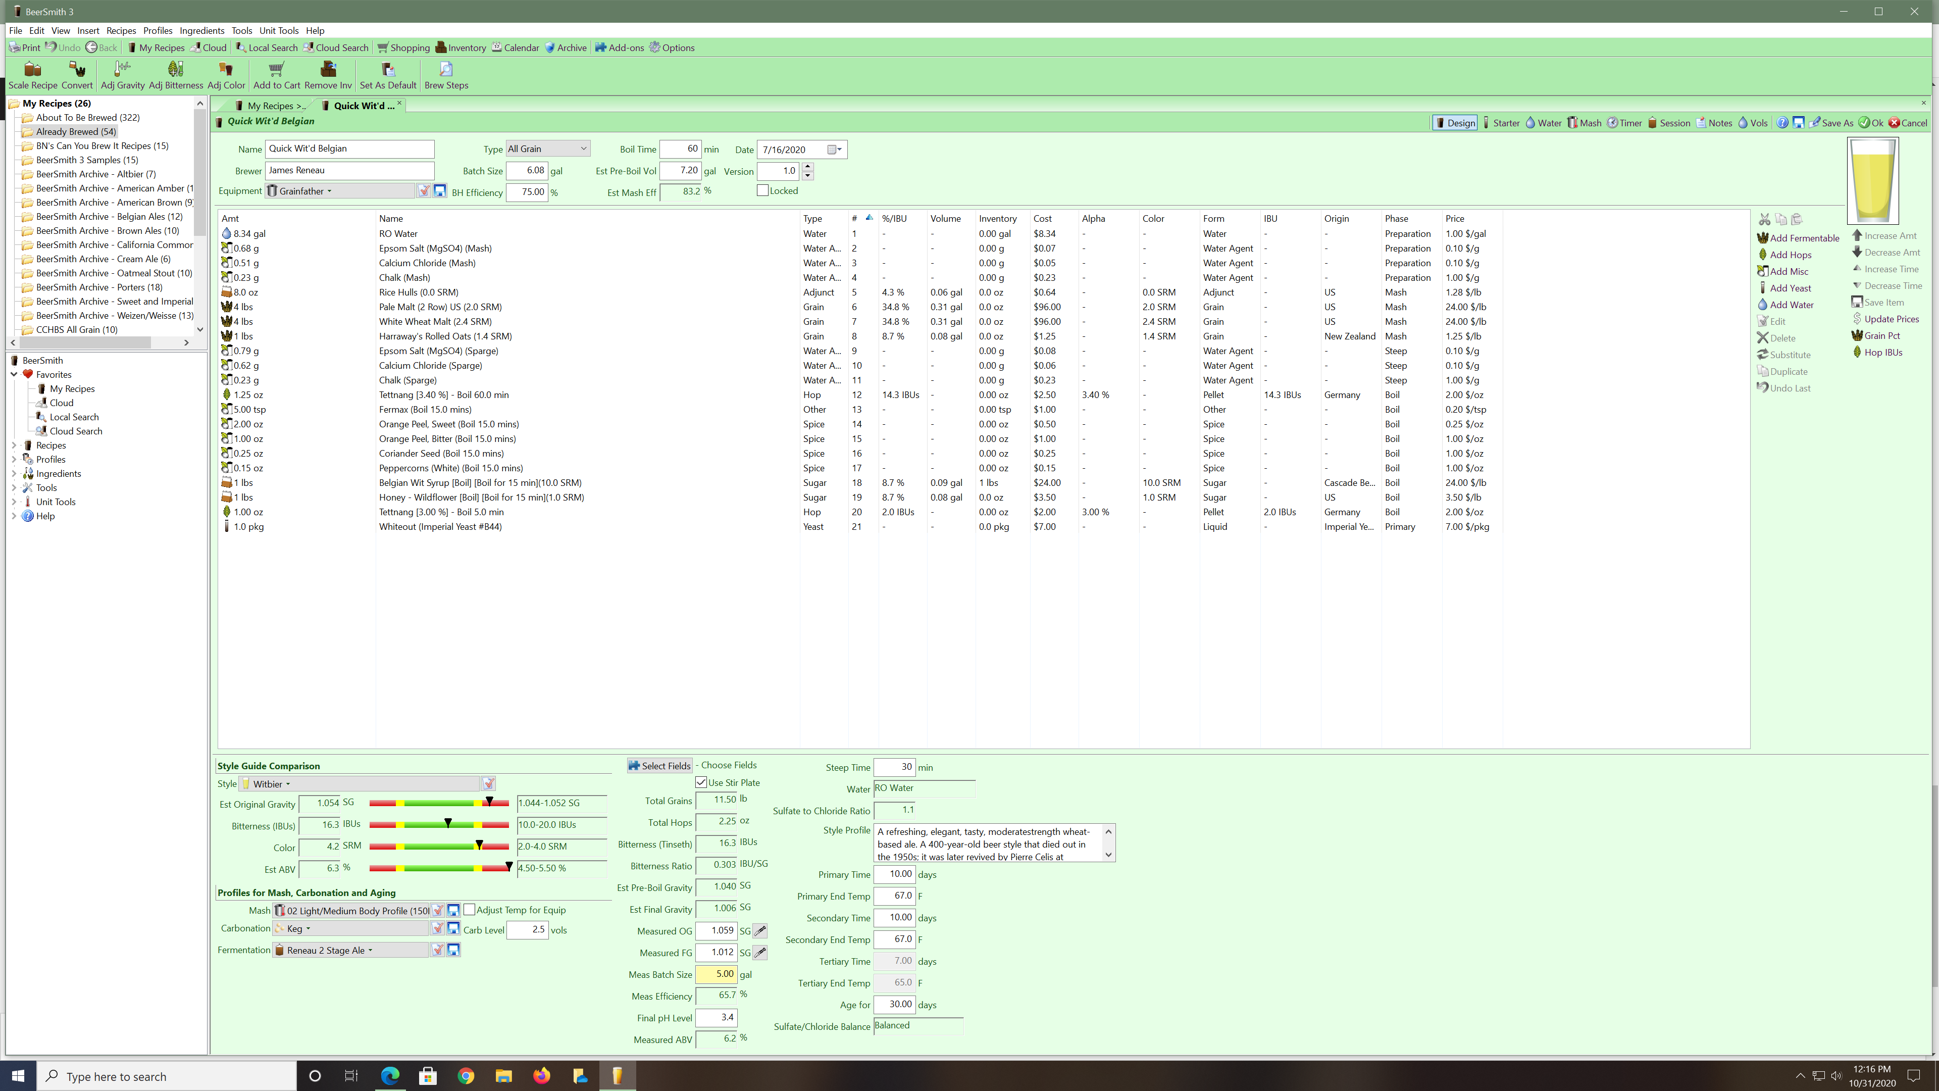Select the Already Brewed folder
This screenshot has height=1091, width=1939.
[75, 132]
